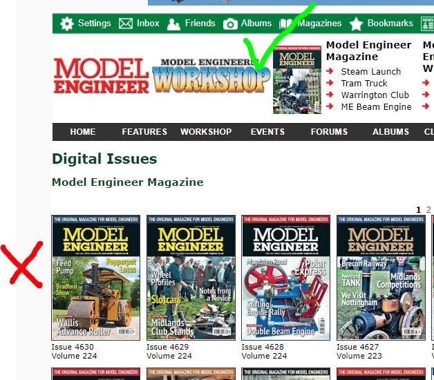Open the header magazine cover thumbnail

[x=297, y=79]
